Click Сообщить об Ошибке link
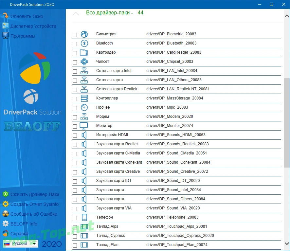Screen dimensions: 290x251 (x=34, y=214)
